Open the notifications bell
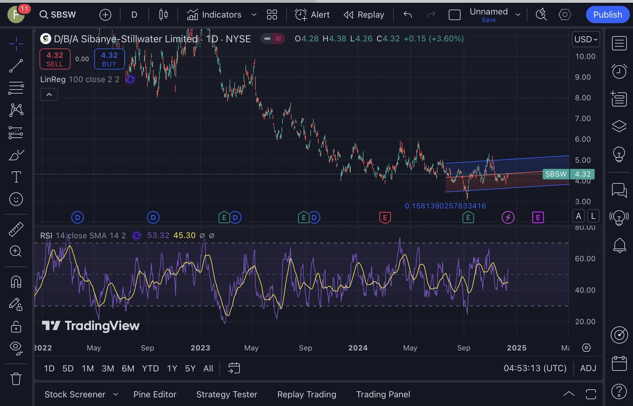 coord(619,245)
